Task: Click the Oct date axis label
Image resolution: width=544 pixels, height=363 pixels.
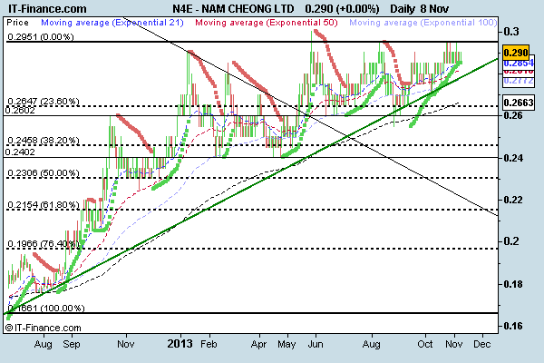Action: (x=424, y=344)
